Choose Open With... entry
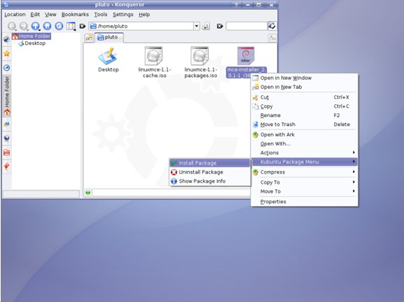Image resolution: width=404 pixels, height=302 pixels. [305, 144]
